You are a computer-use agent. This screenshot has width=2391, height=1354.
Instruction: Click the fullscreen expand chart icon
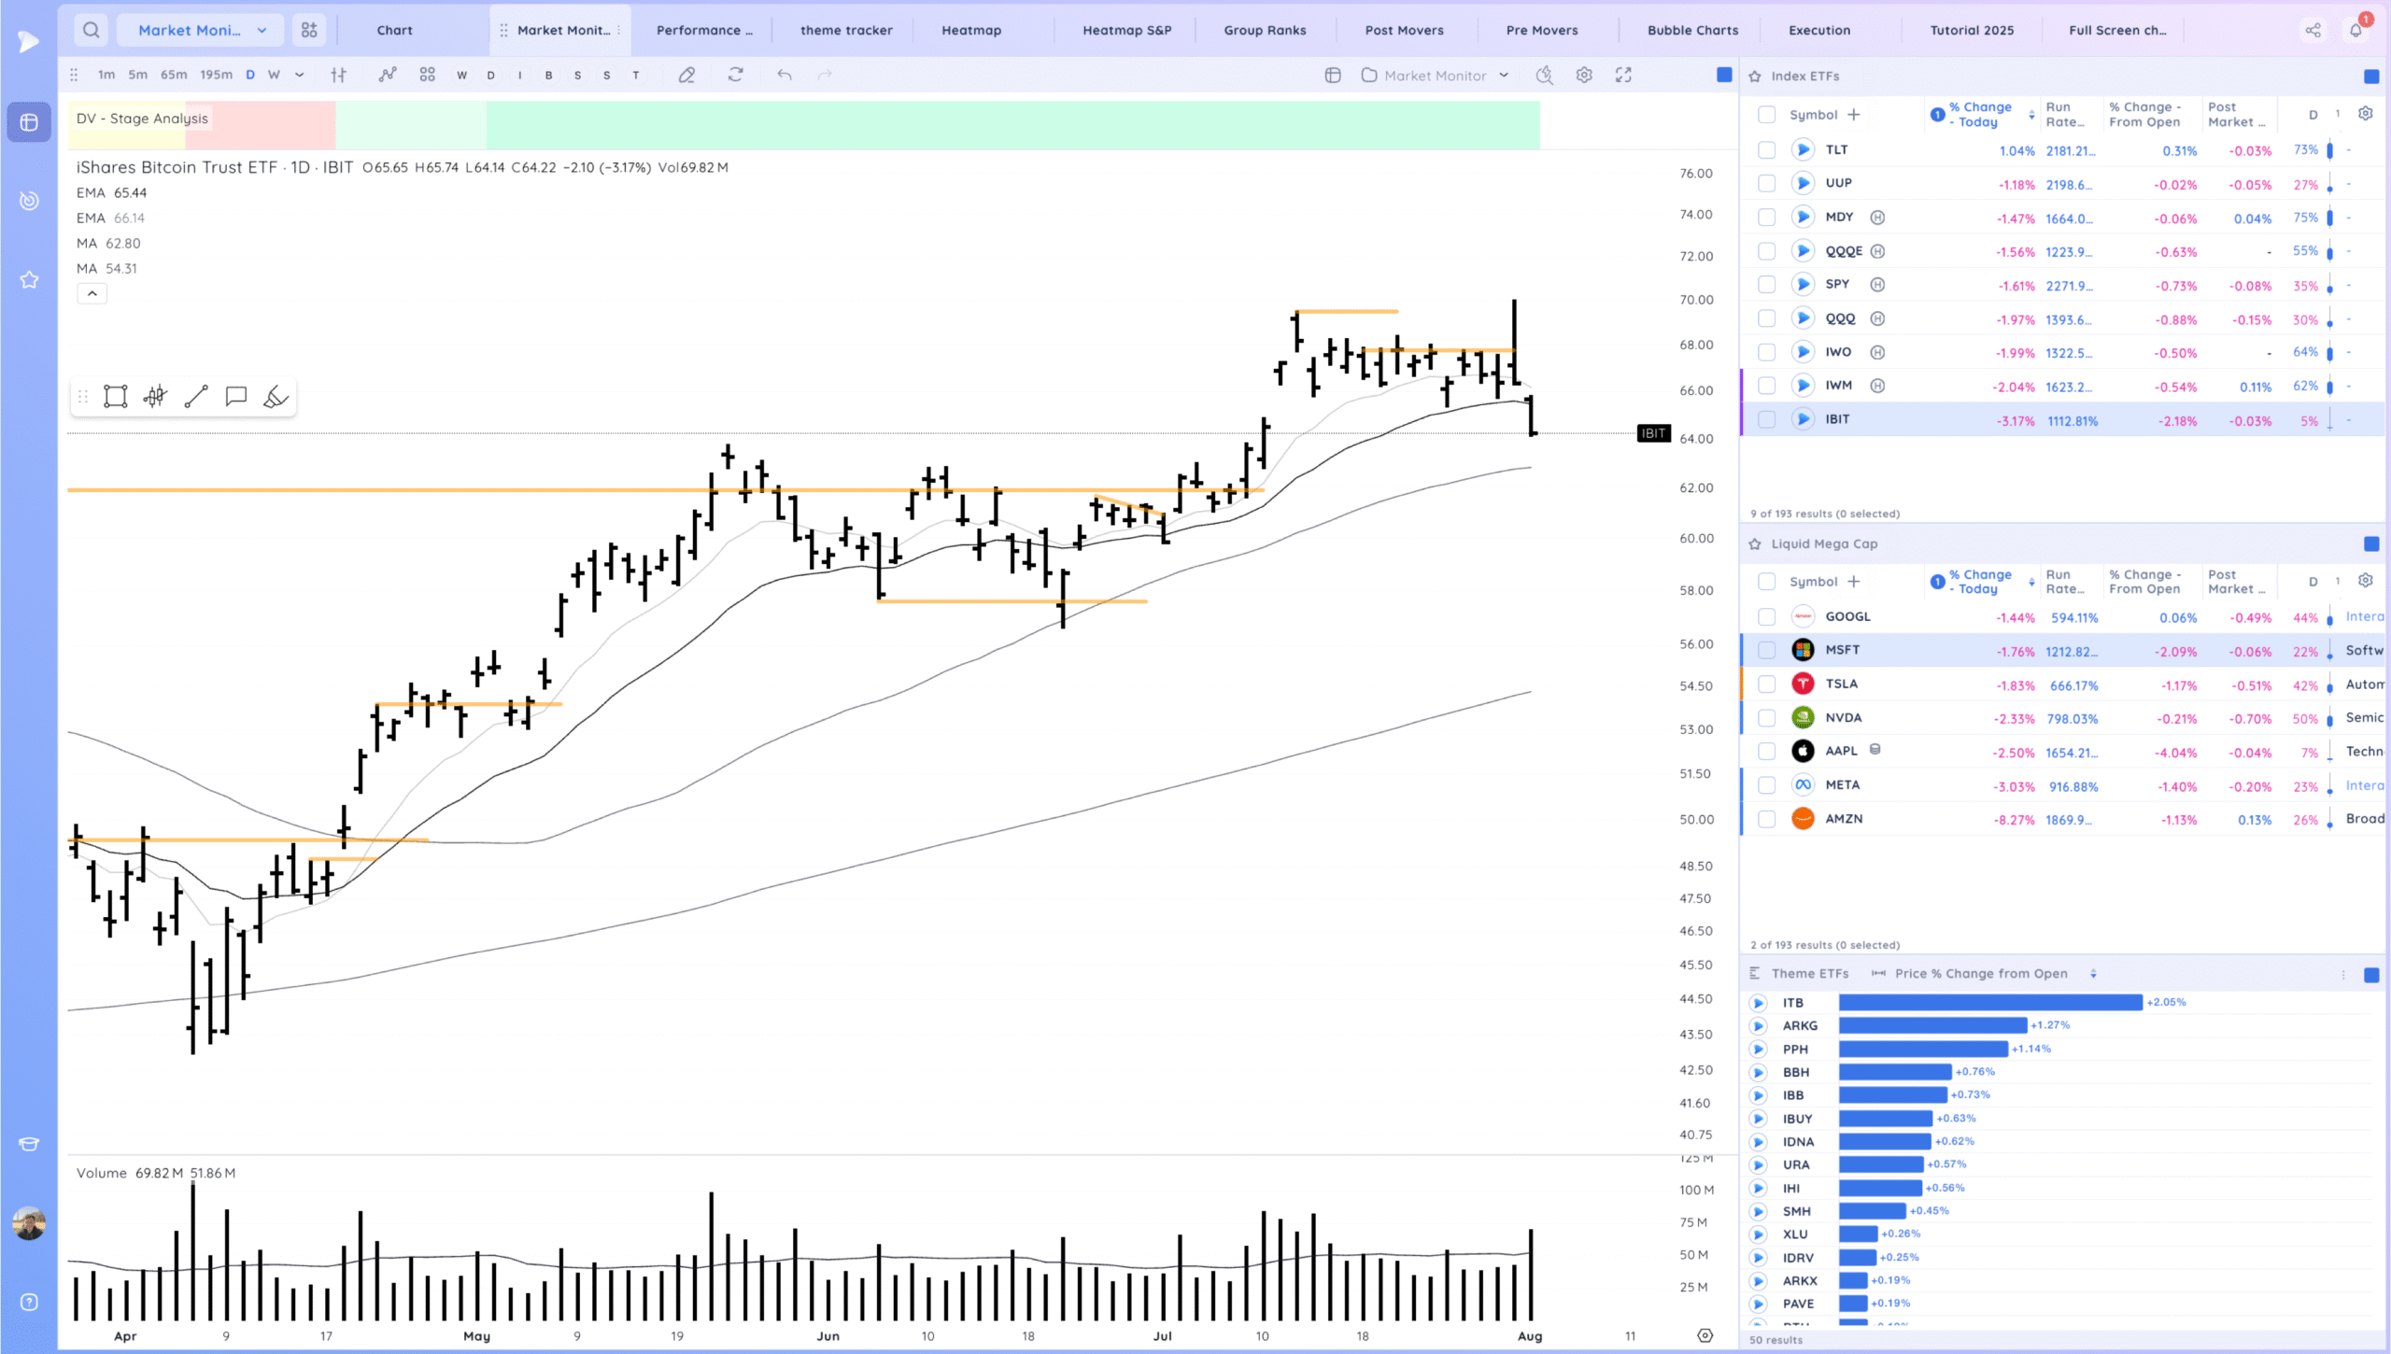pyautogui.click(x=1623, y=76)
